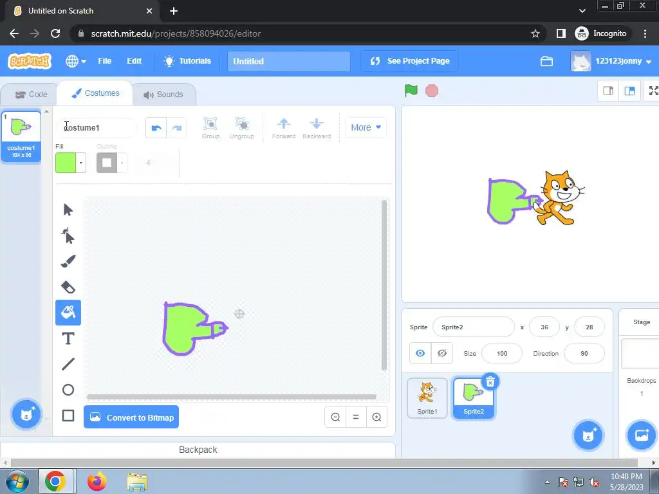Viewport: 659px width, 494px height.
Task: Select costume1 thumbnail in list
Action: (x=21, y=136)
